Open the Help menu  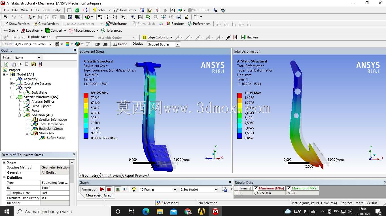[x=56, y=10]
